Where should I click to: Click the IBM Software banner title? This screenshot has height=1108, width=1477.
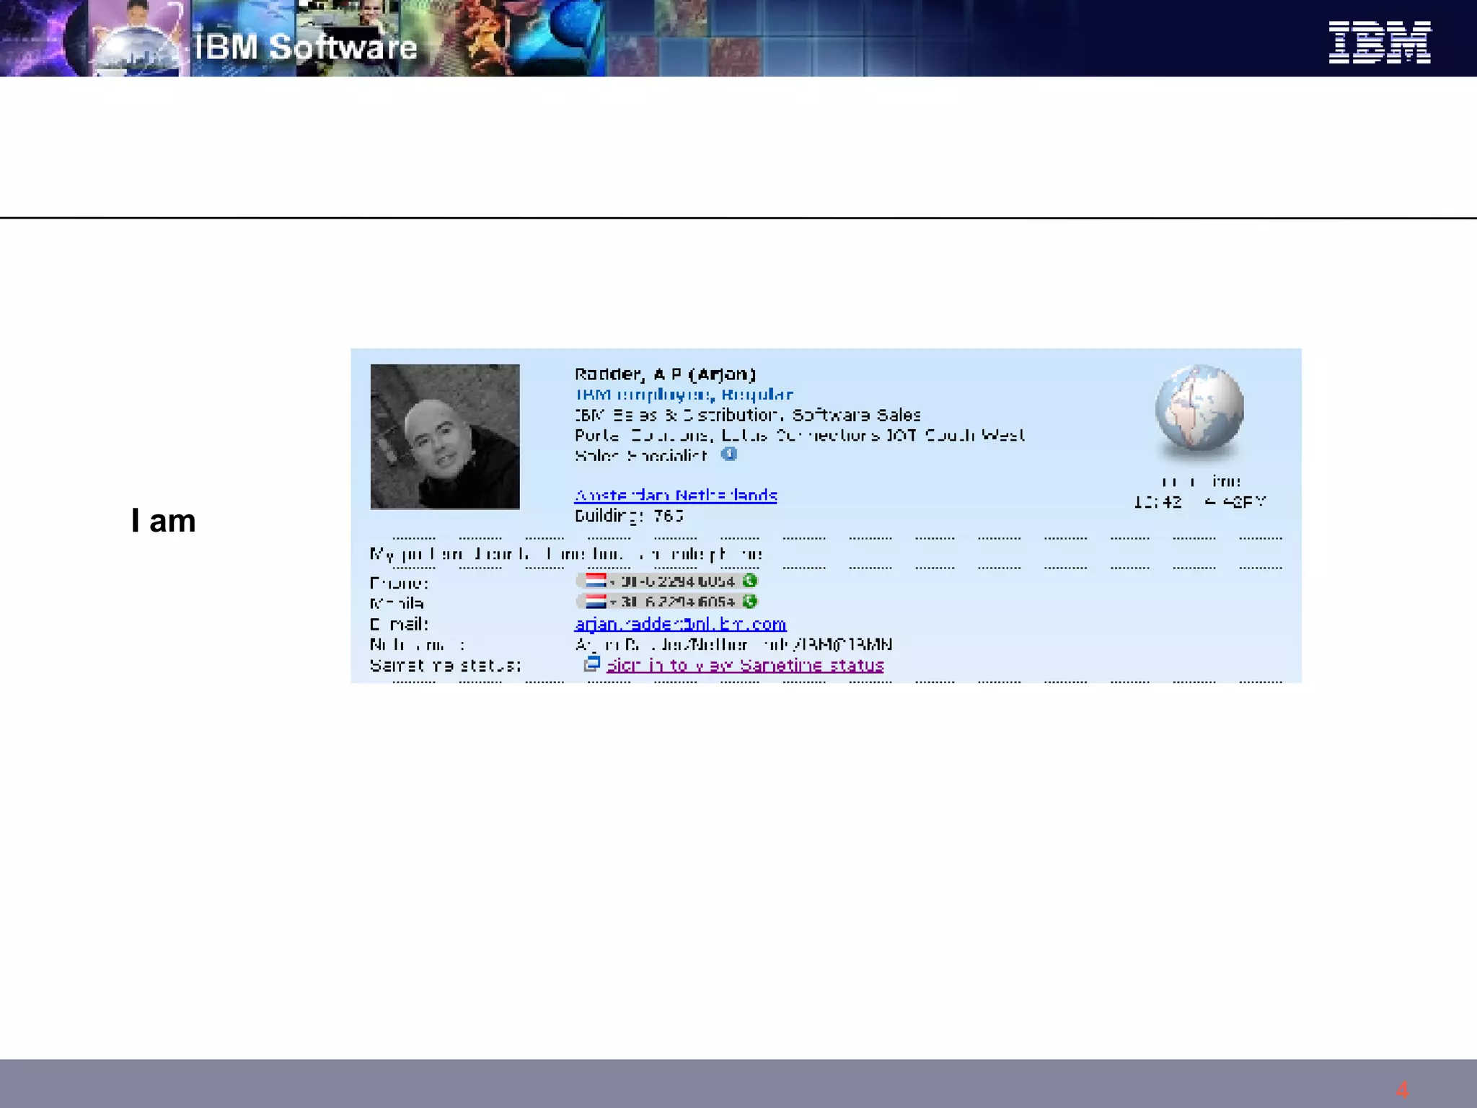306,48
